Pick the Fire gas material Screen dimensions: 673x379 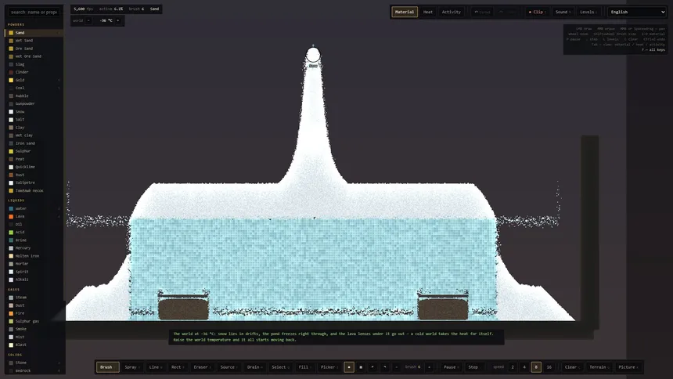click(x=34, y=313)
